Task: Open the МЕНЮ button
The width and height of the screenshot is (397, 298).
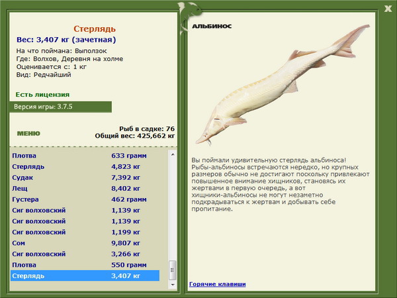Action: pos(28,134)
